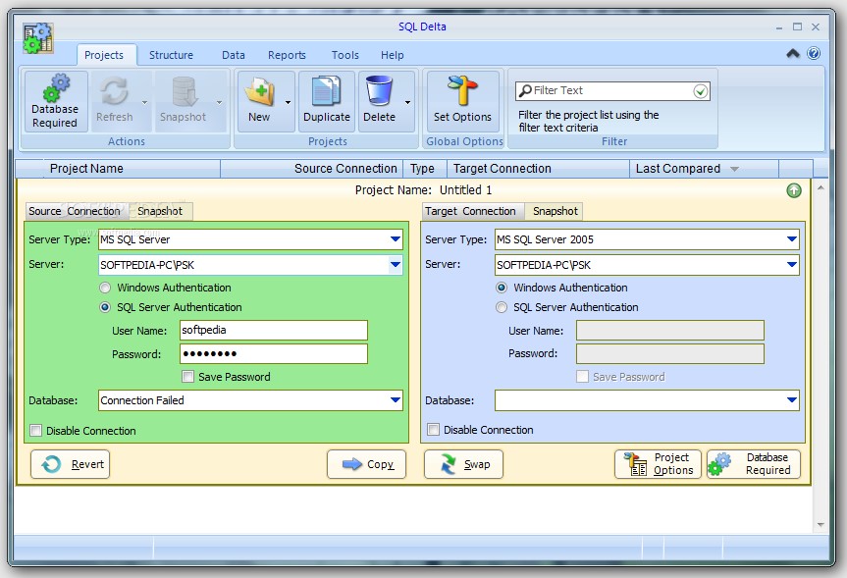847x578 pixels.
Task: Collapse the ribbon with the up chevron
Action: (792, 53)
